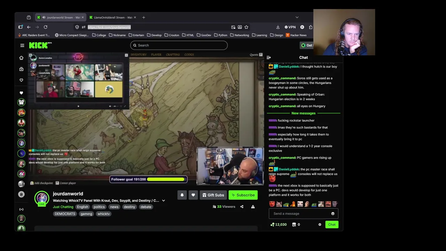This screenshot has height=251, width=446.
Task: Open ARC Raiders Event bookmark
Action: [x=34, y=35]
